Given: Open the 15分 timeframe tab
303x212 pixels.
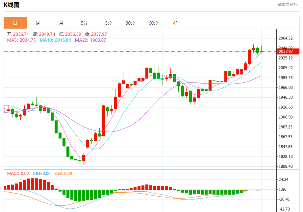Looking at the screenshot, I should 107,23.
